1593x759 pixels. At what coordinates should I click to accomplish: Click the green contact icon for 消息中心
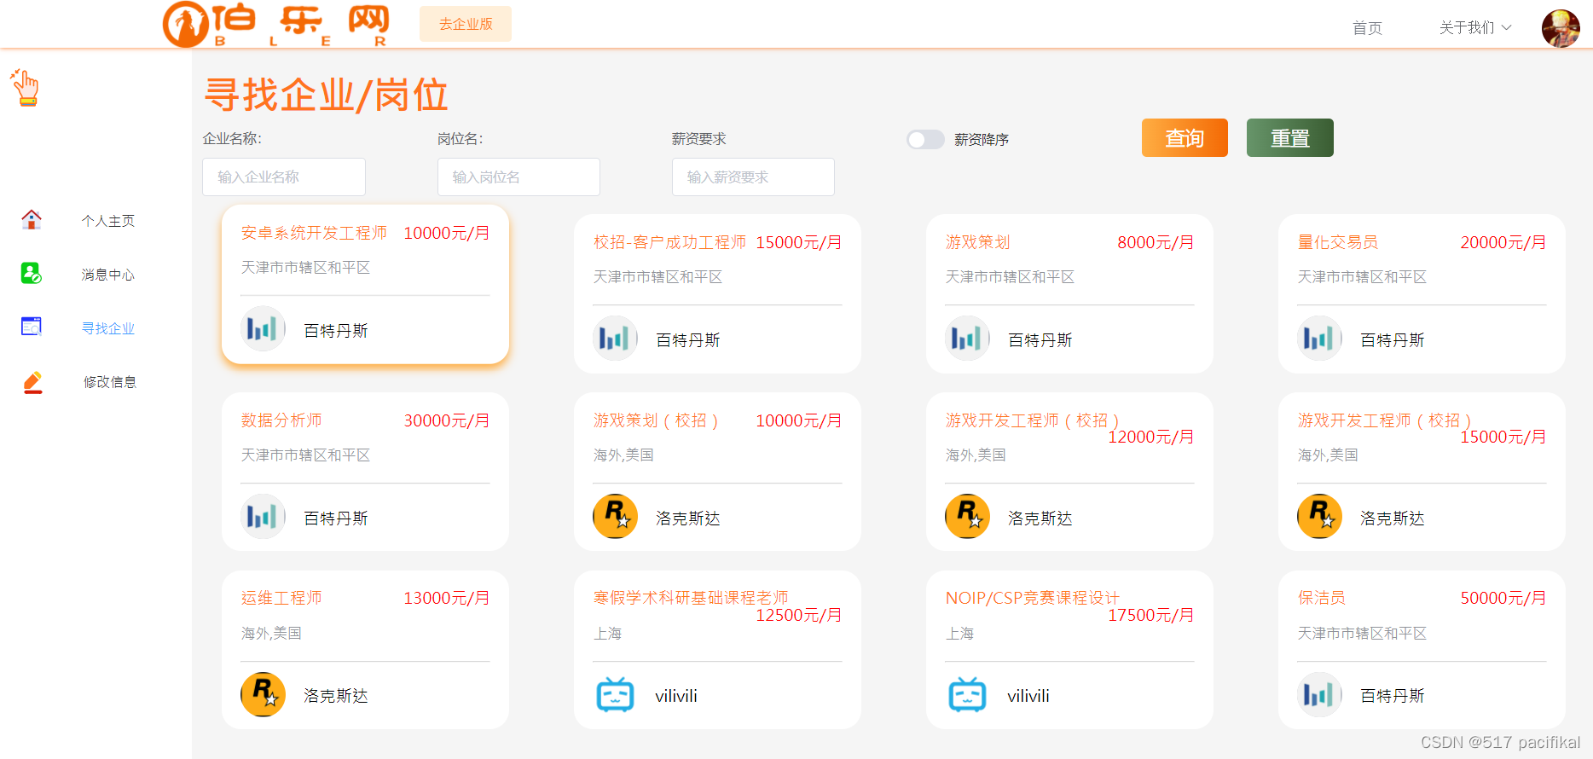pyautogui.click(x=32, y=273)
